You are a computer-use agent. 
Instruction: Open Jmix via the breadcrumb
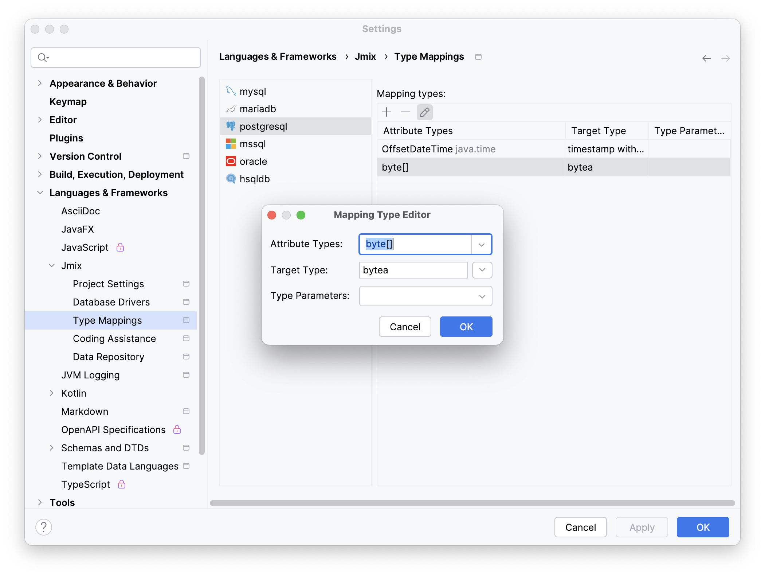(365, 57)
